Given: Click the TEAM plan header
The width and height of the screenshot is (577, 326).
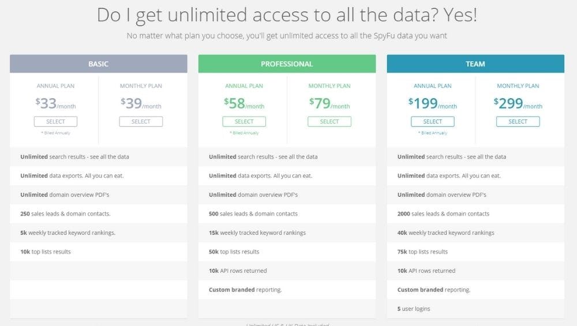Looking at the screenshot, I should tap(475, 64).
